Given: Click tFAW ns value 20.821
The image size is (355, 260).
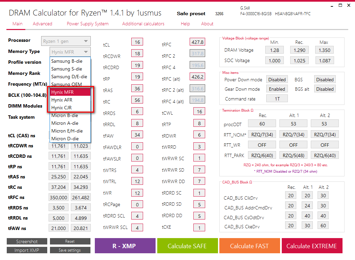Looking at the screenshot, I should [x=81, y=228].
